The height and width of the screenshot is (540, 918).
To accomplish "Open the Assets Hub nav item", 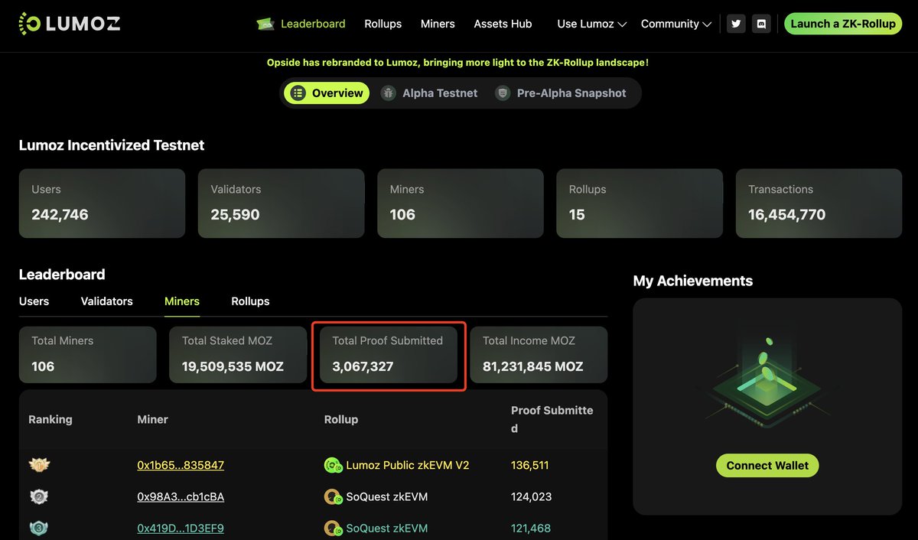I will pyautogui.click(x=503, y=24).
